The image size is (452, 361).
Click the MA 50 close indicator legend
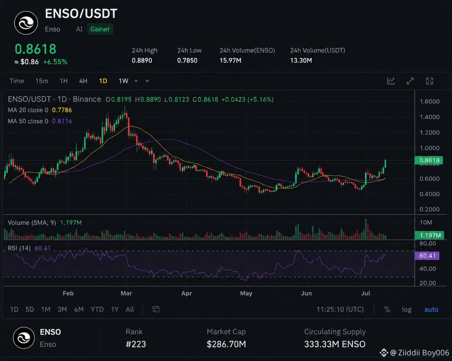tap(40, 121)
